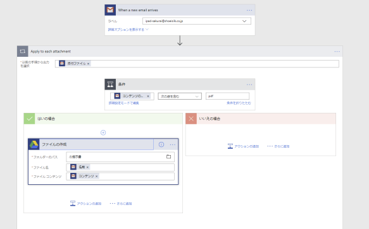Click the attachment output selection field
Viewport: 369px width, 229px height.
(x=197, y=64)
